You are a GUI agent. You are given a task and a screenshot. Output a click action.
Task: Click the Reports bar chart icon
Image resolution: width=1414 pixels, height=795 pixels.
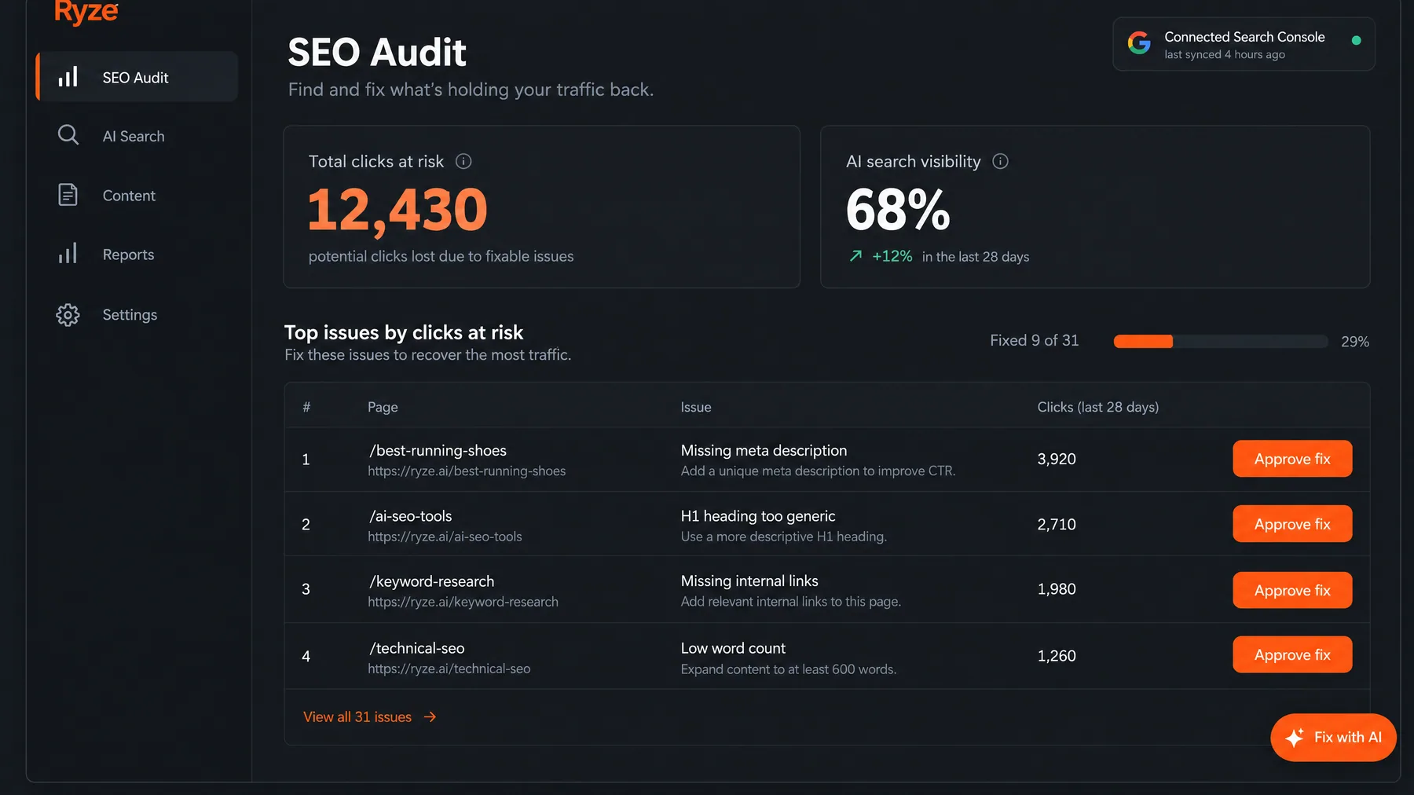[68, 254]
